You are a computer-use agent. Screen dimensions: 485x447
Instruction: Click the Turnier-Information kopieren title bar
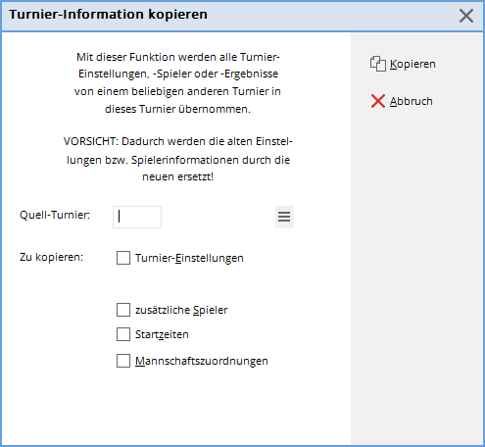click(x=228, y=16)
